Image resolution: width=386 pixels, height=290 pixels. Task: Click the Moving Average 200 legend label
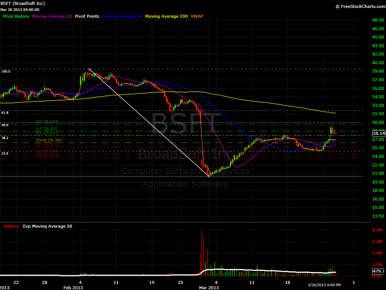pos(166,16)
